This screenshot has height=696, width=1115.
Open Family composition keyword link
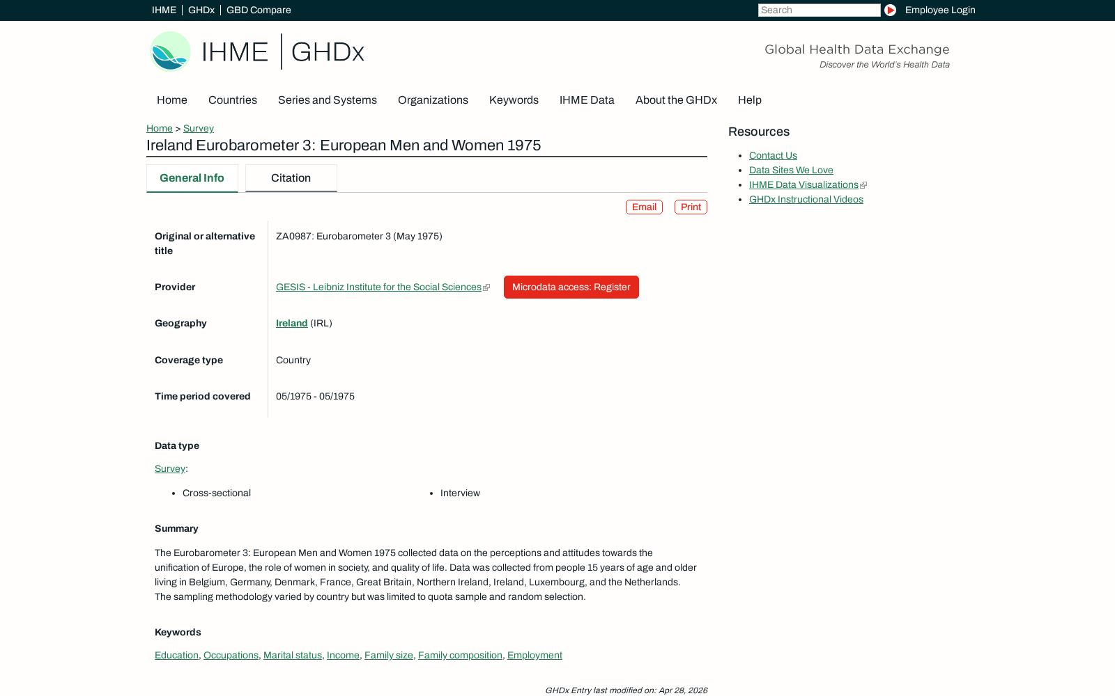(x=460, y=655)
